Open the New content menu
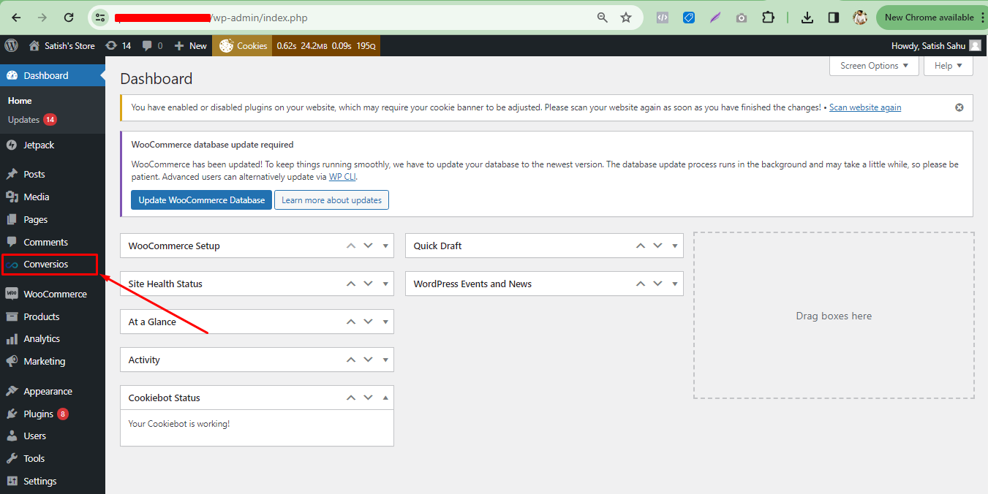Screen dimensions: 988x494 click(190, 45)
